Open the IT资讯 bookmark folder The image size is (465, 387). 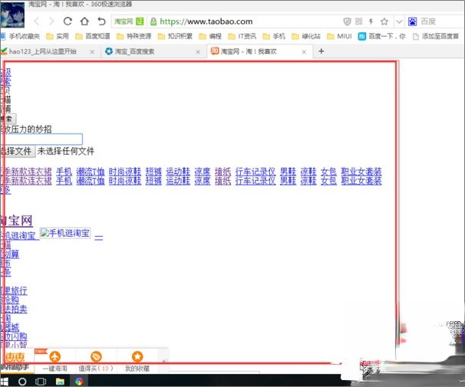242,37
